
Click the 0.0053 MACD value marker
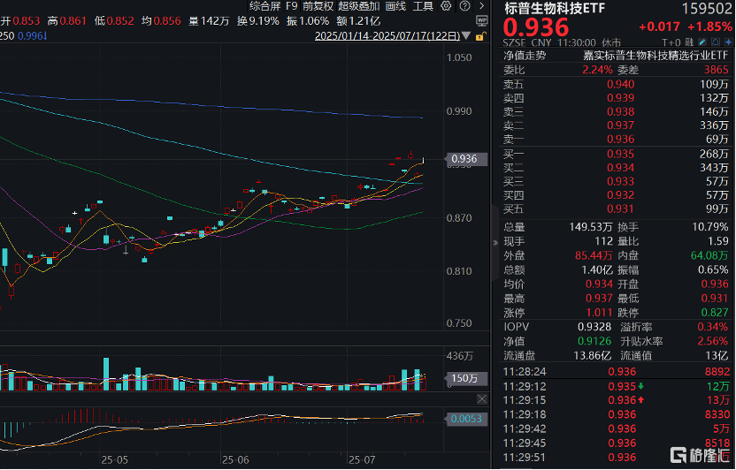point(466,419)
